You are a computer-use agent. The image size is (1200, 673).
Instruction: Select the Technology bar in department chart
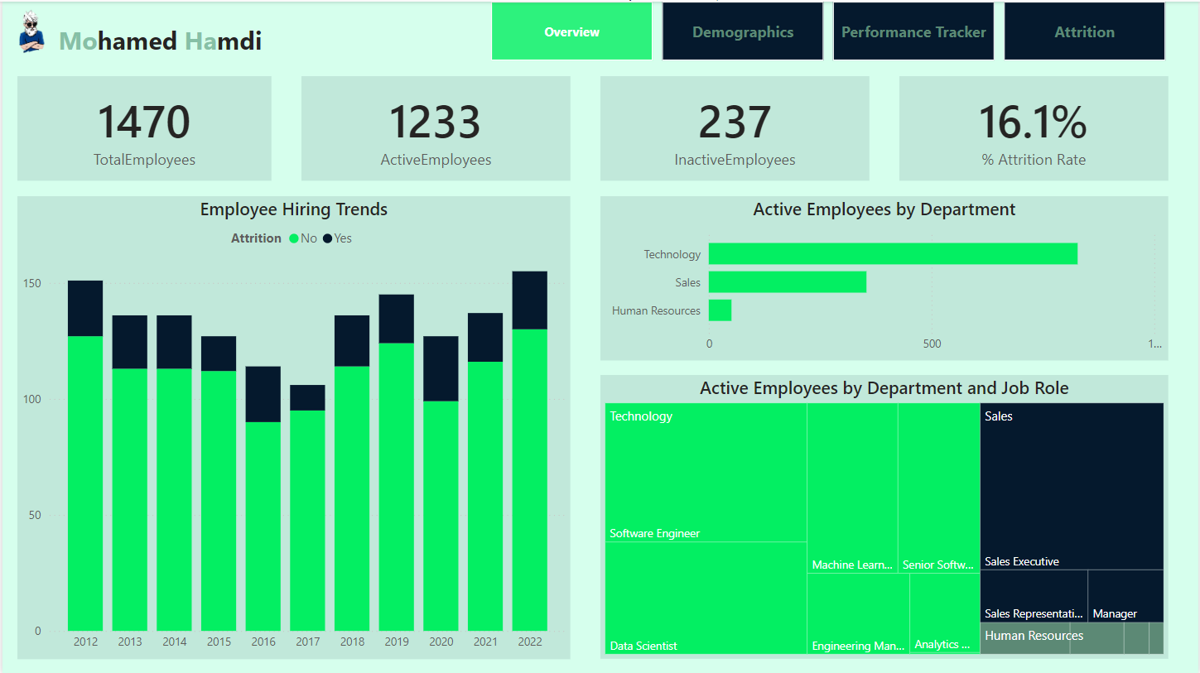pos(892,254)
